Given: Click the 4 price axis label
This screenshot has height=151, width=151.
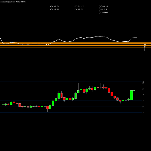Looking at the screenshot, I should [143, 113].
